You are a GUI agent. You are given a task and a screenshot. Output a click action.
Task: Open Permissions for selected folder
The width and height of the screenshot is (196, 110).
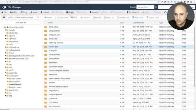(x=133, y=12)
